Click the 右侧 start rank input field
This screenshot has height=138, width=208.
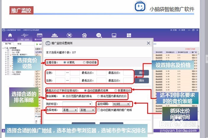pos(60,81)
